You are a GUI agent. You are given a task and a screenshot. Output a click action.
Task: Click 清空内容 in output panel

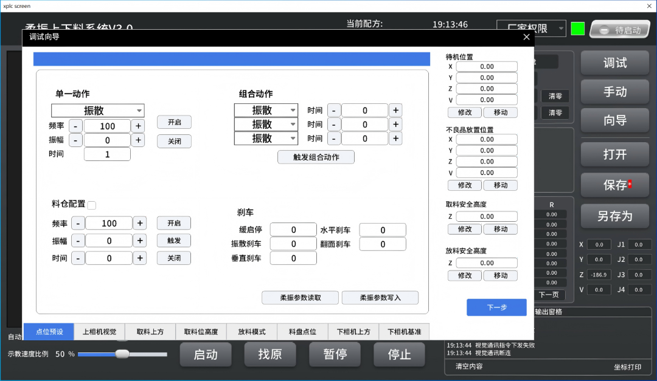[469, 366]
